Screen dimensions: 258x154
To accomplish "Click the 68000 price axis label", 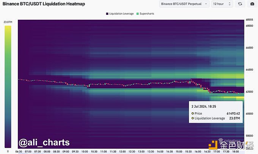I will (249, 26).
